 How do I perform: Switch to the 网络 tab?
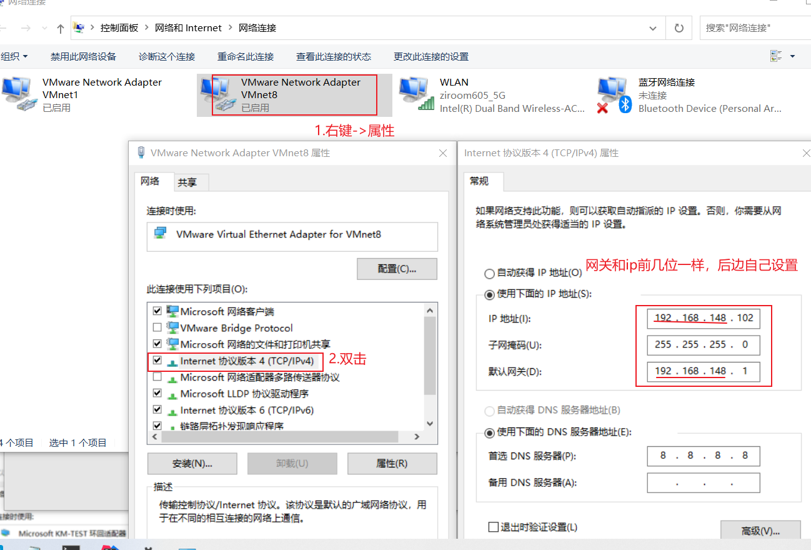click(x=150, y=181)
